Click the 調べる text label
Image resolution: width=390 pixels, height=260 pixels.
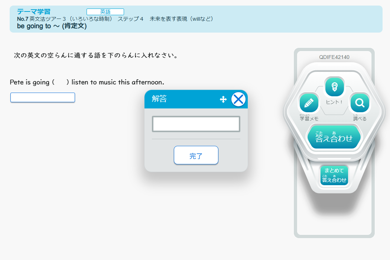click(360, 119)
